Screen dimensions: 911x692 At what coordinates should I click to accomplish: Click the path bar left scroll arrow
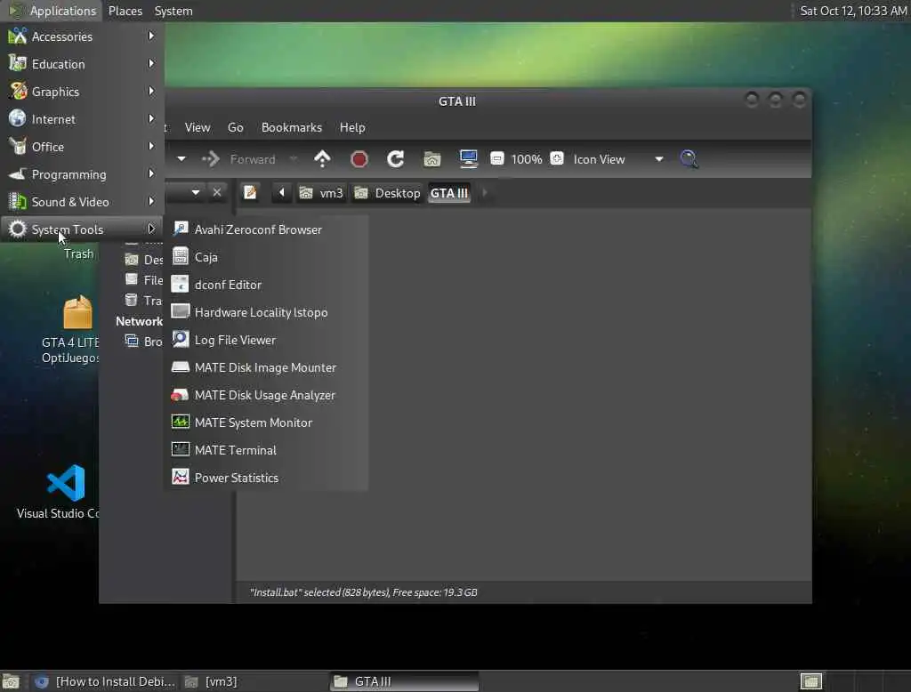tap(281, 192)
